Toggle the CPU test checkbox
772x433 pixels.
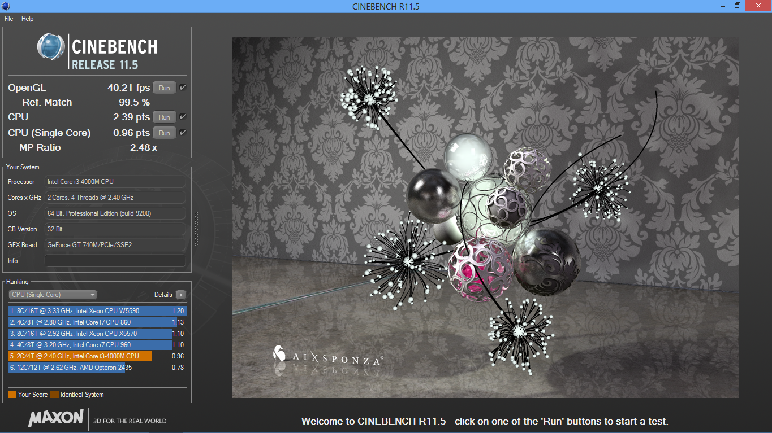point(183,117)
